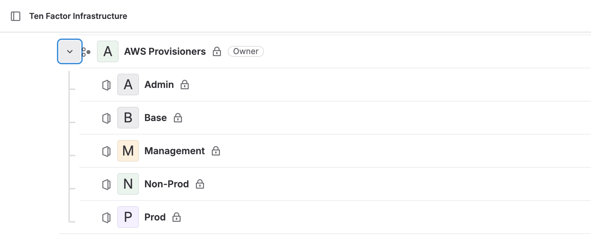Click the lock icon next to Non-Prod
The width and height of the screenshot is (591, 236).
[x=200, y=184]
